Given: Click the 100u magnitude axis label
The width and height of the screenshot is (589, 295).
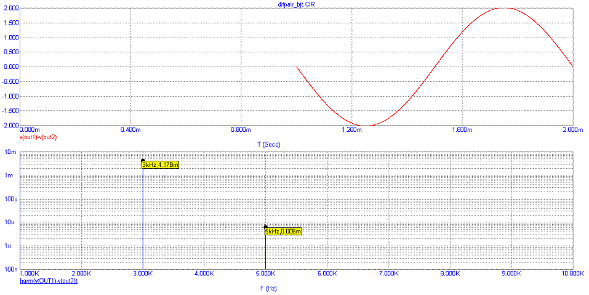Looking at the screenshot, I should 11,199.
